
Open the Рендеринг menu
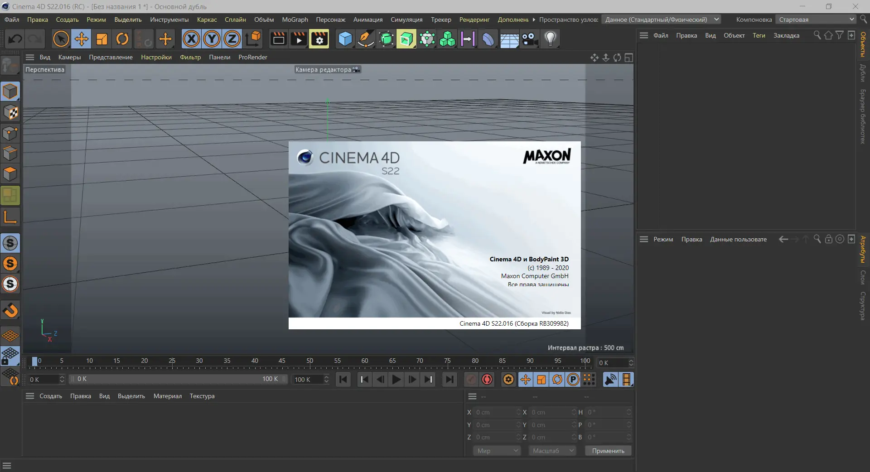pyautogui.click(x=474, y=19)
